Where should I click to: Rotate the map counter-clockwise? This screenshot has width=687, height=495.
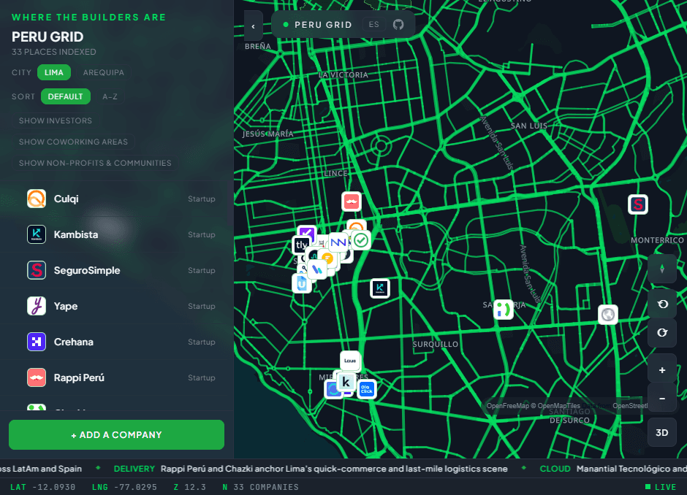(662, 304)
